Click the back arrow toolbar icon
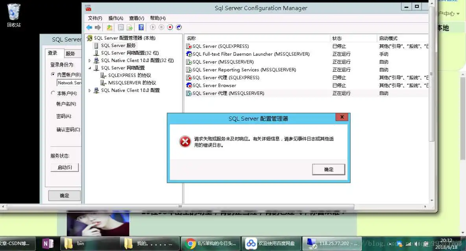This screenshot has width=466, height=251. 89,27
